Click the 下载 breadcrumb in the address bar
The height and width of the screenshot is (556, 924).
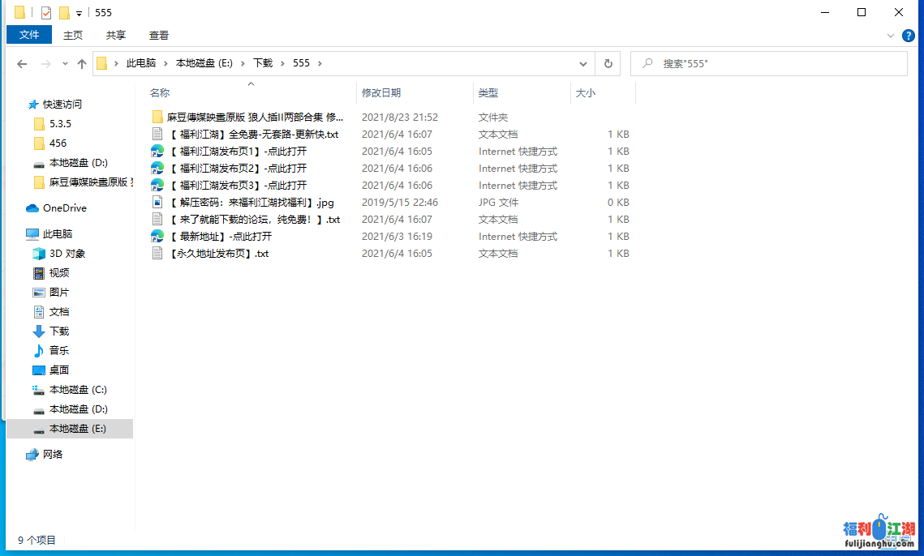[x=263, y=63]
